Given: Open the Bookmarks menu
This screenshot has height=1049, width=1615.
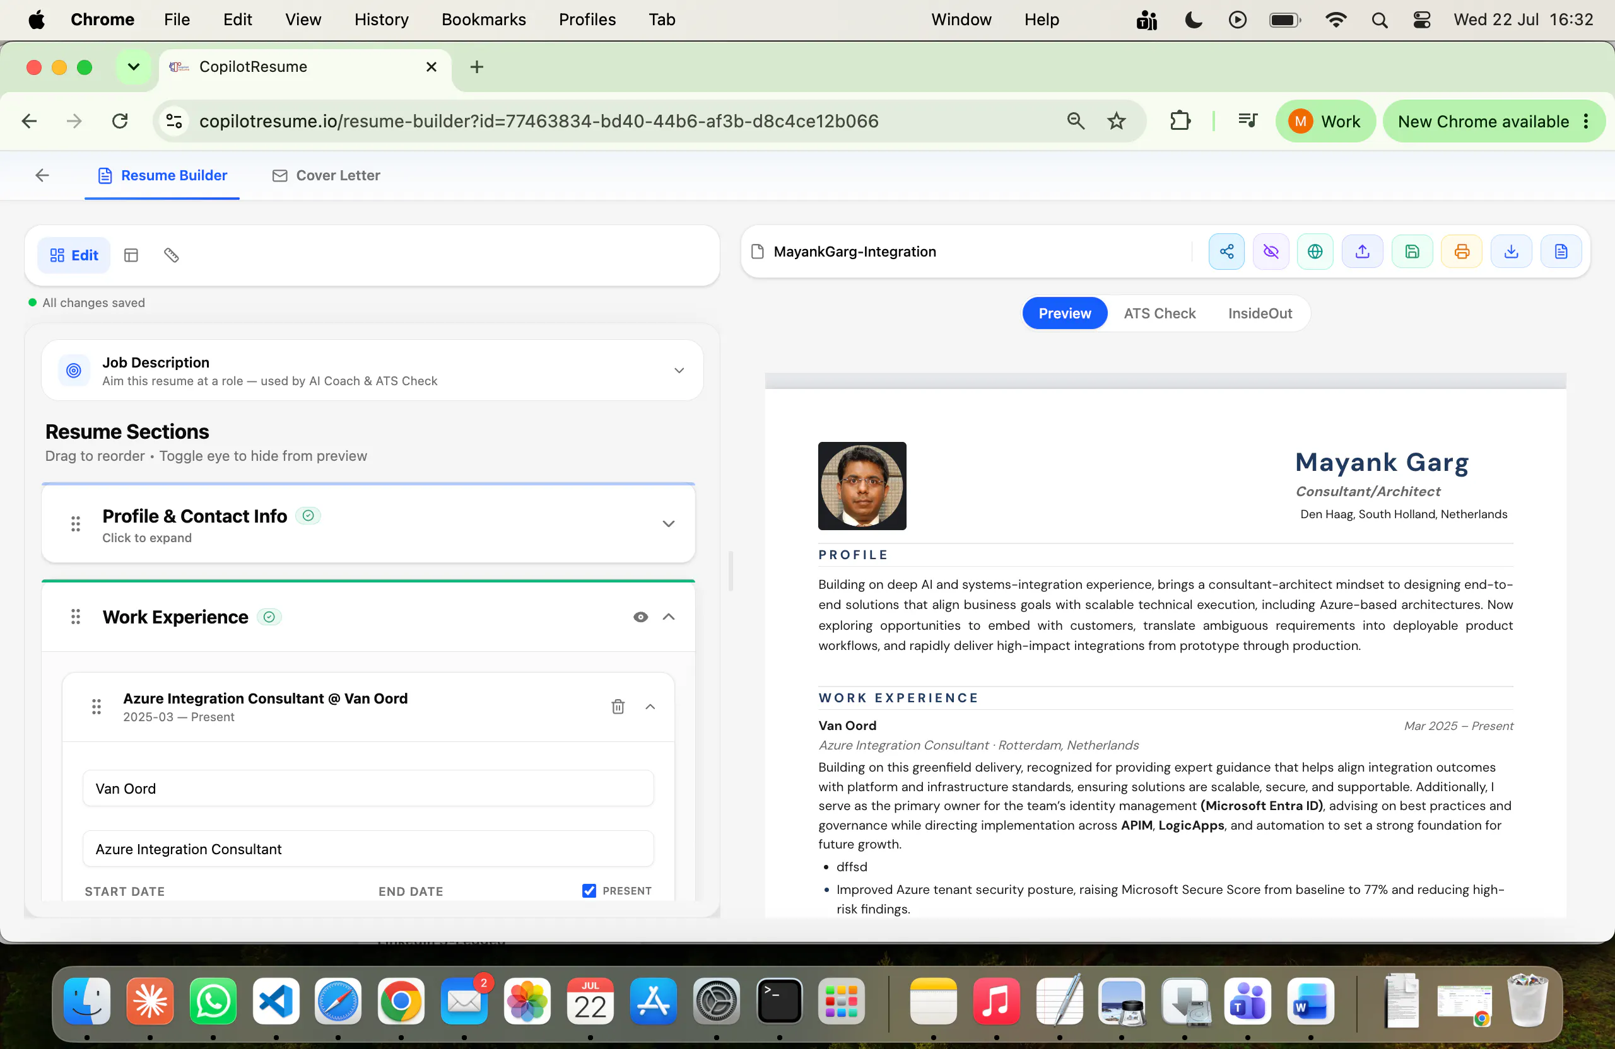Looking at the screenshot, I should pos(484,20).
